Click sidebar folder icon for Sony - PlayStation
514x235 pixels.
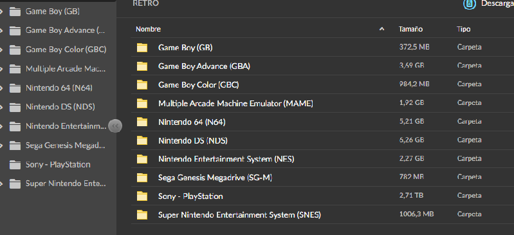15,165
